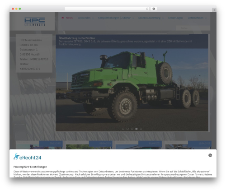Open the news card dated 01/04/2021

tap(139, 145)
